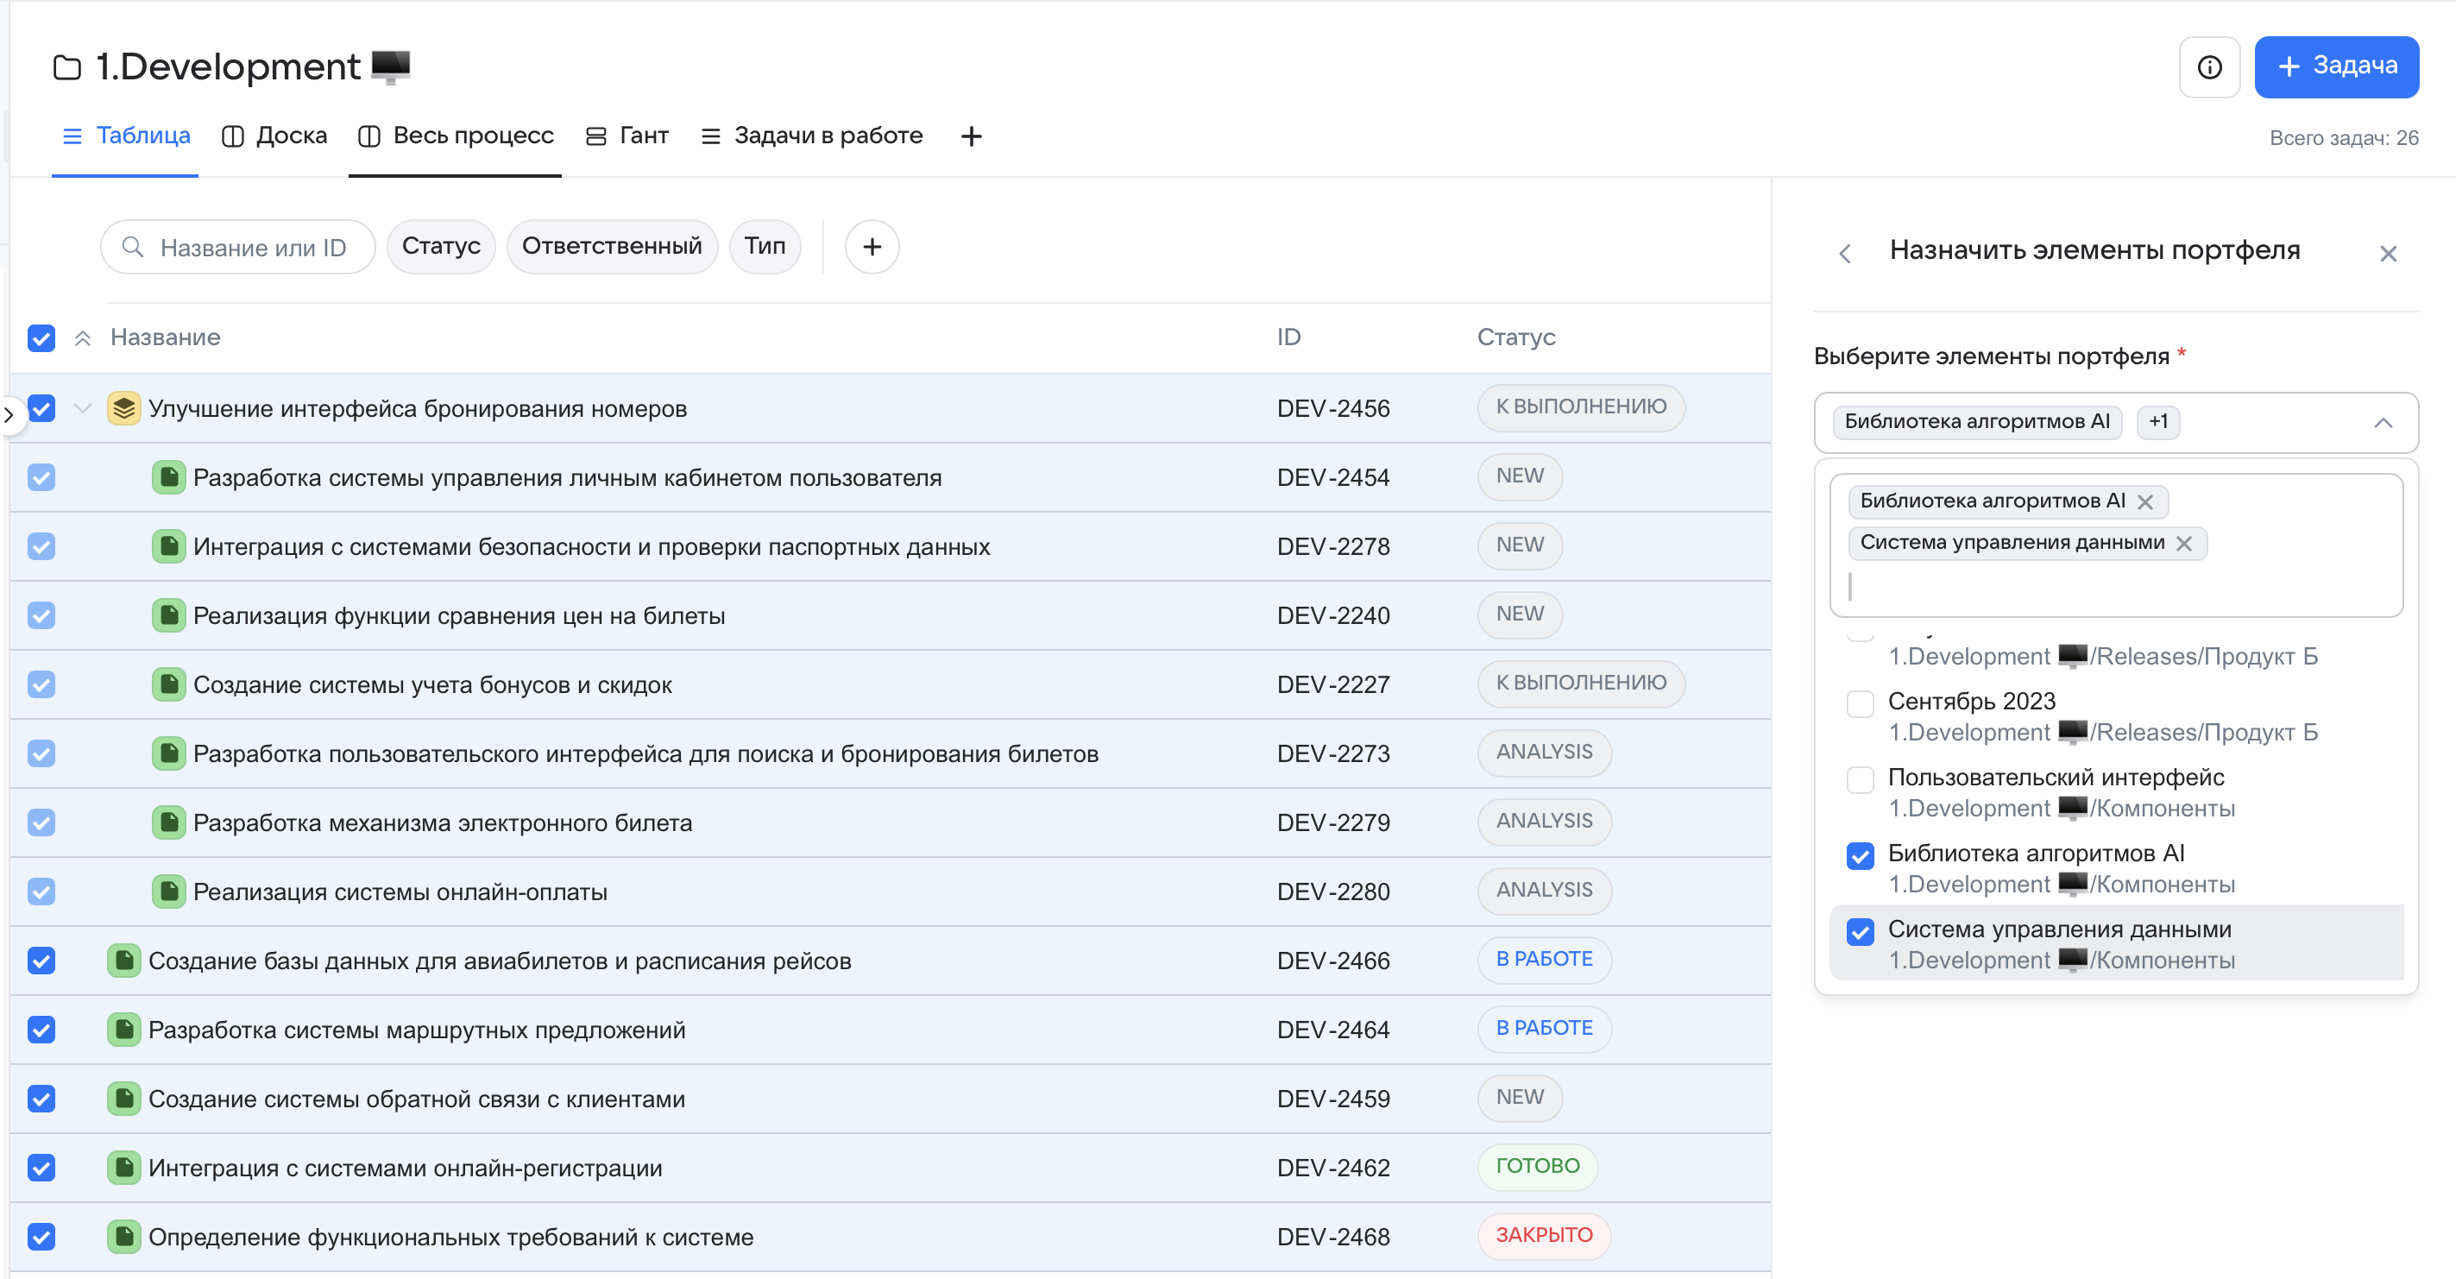Open the Ответственный filter dropdown
2456x1279 pixels.
point(611,246)
